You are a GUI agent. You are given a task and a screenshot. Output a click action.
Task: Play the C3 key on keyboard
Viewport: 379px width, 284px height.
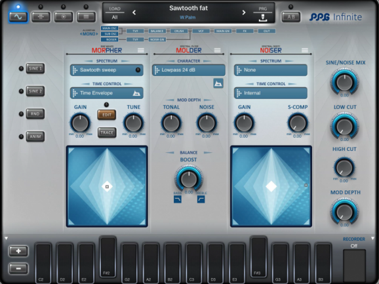pos(194,263)
